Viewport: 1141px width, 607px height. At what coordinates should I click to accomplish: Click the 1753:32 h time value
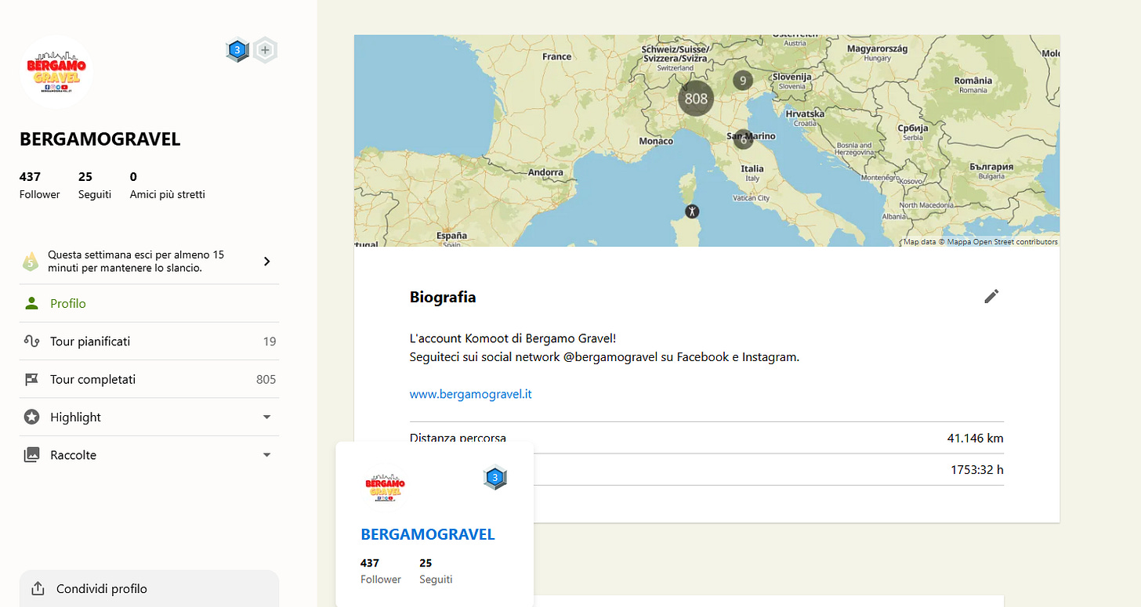tap(977, 470)
